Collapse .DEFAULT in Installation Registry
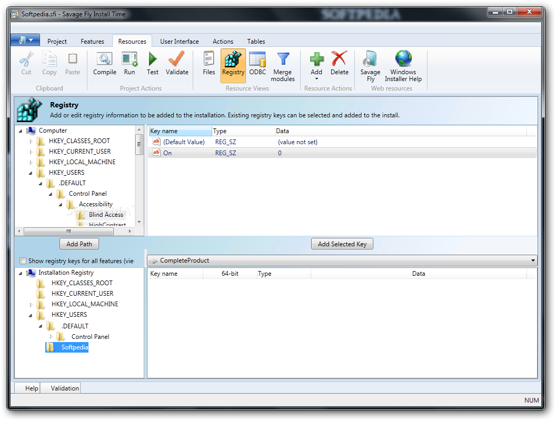This screenshot has width=556, height=421. [41, 326]
